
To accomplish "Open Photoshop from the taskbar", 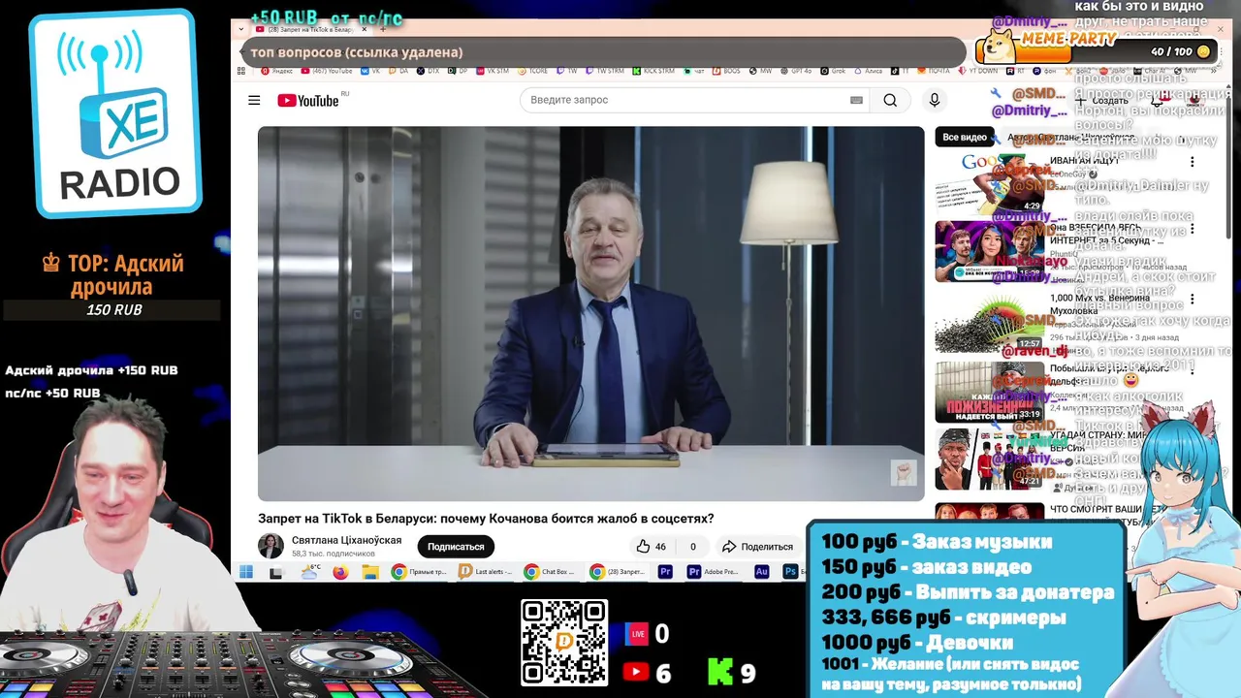I will pos(791,572).
